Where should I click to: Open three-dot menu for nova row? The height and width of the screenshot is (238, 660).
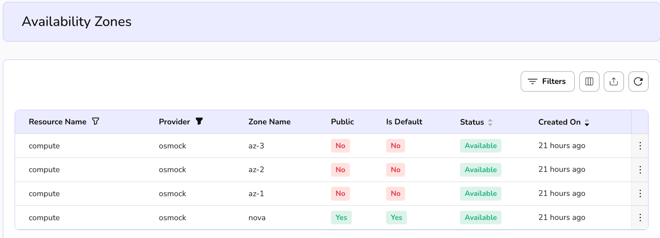(640, 218)
